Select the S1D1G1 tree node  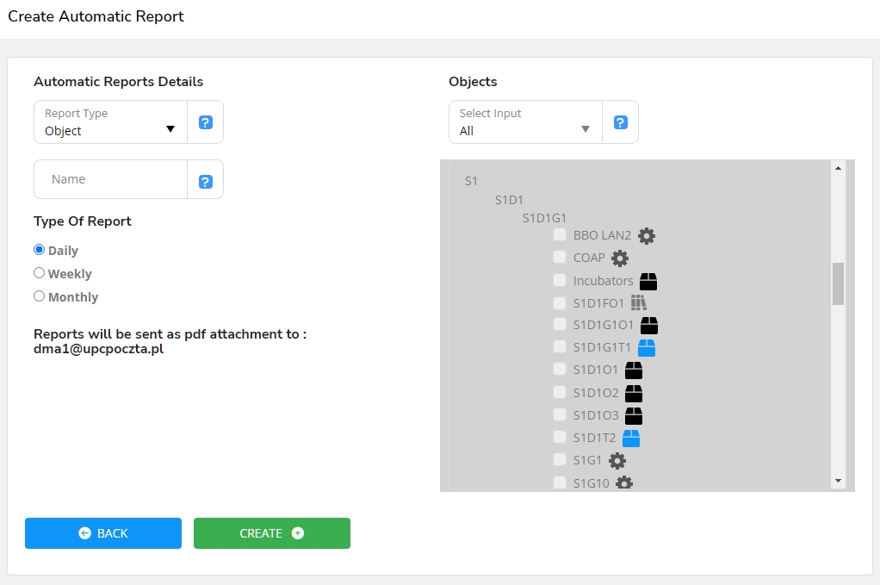click(544, 218)
